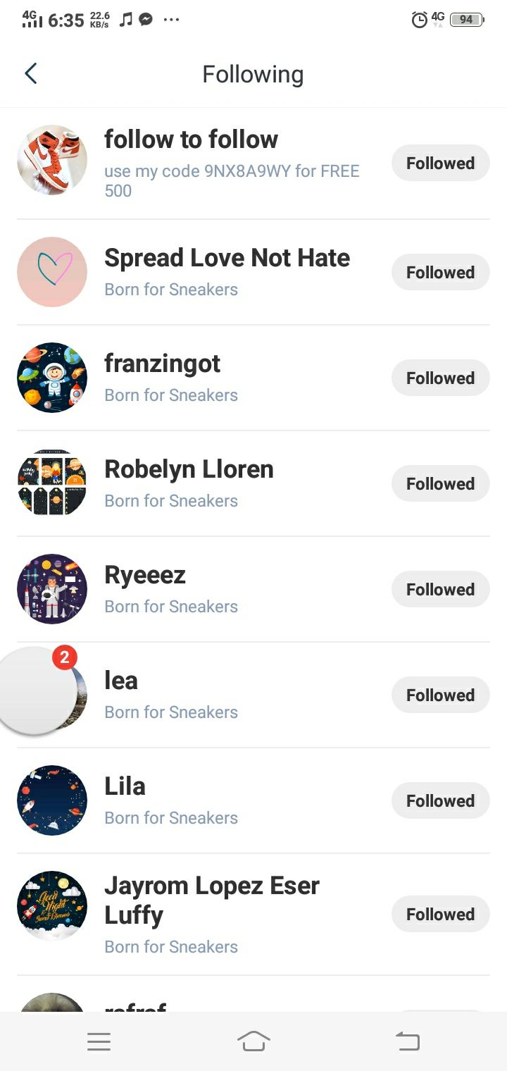The height and width of the screenshot is (1071, 507).
Task: Tap the back arrow icon
Action: click(x=30, y=73)
